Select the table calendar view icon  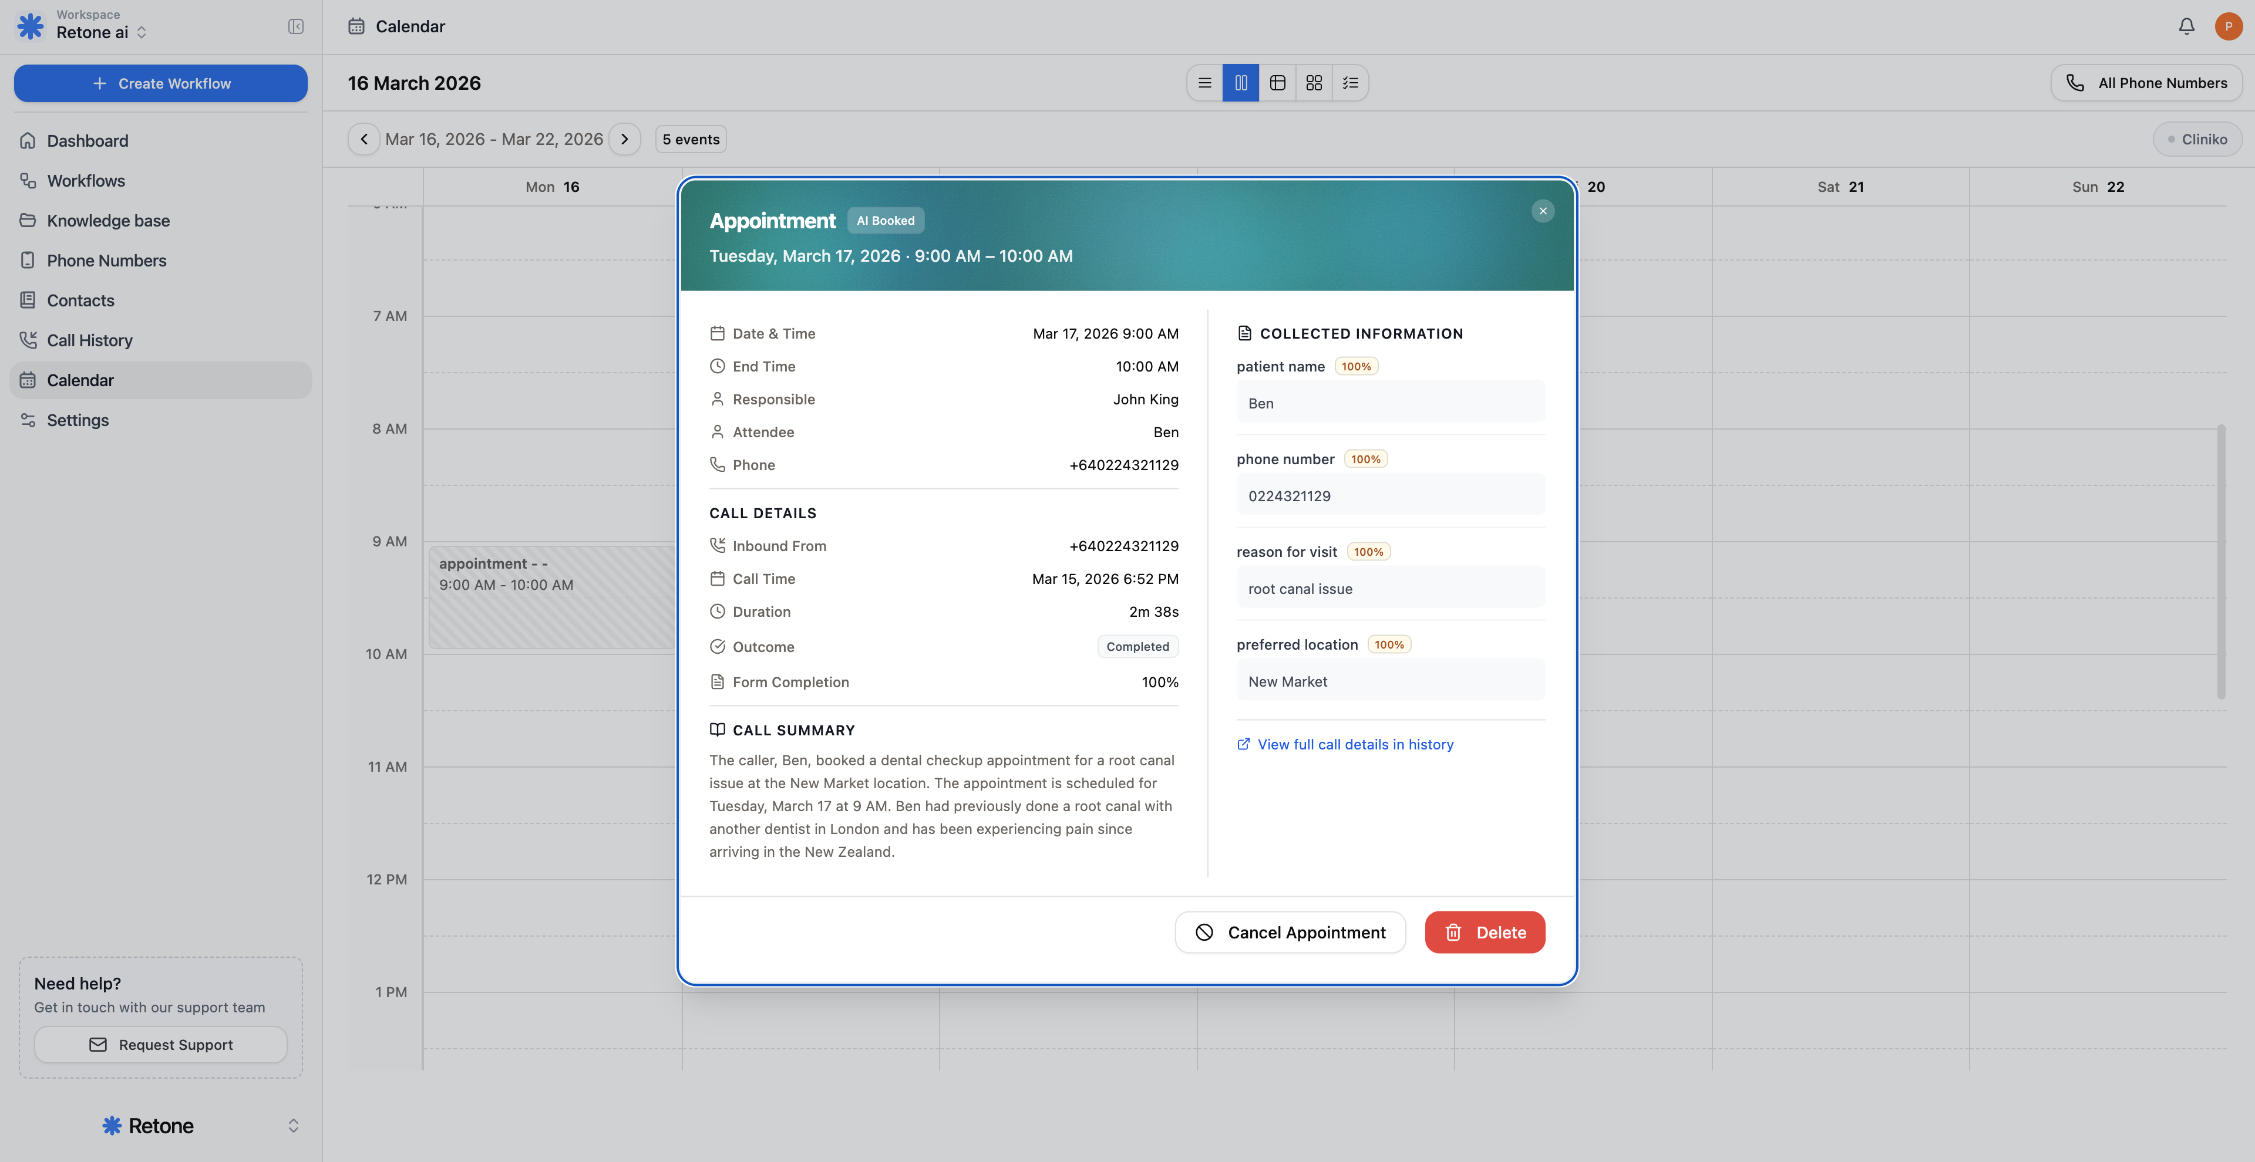1277,82
